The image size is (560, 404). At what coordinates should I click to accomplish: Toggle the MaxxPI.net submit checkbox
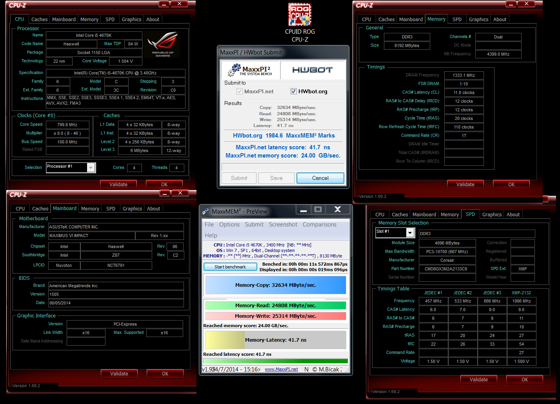239,91
